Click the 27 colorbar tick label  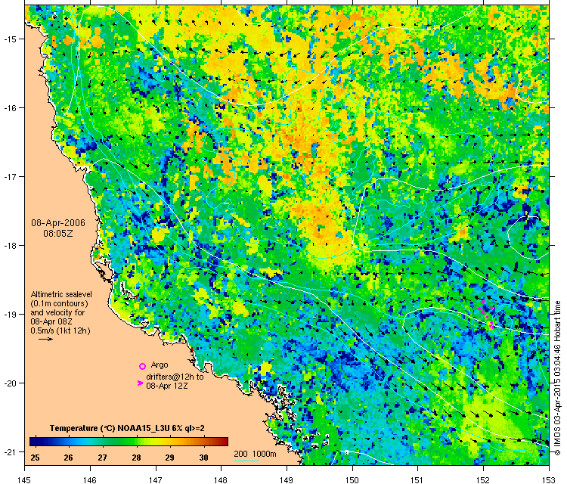click(x=102, y=458)
